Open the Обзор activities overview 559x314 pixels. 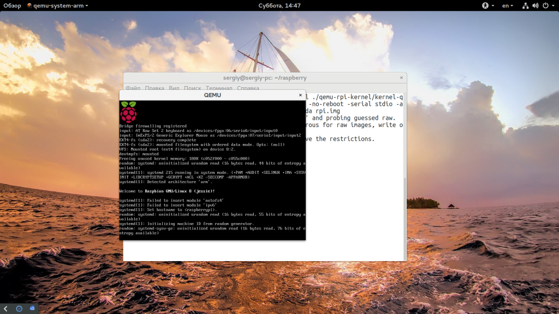(x=12, y=5)
